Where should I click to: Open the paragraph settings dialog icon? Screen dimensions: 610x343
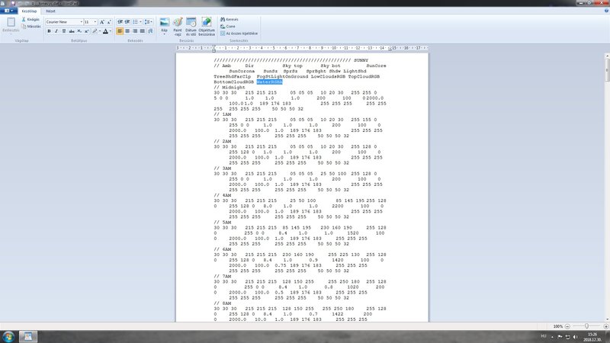tap(150, 31)
